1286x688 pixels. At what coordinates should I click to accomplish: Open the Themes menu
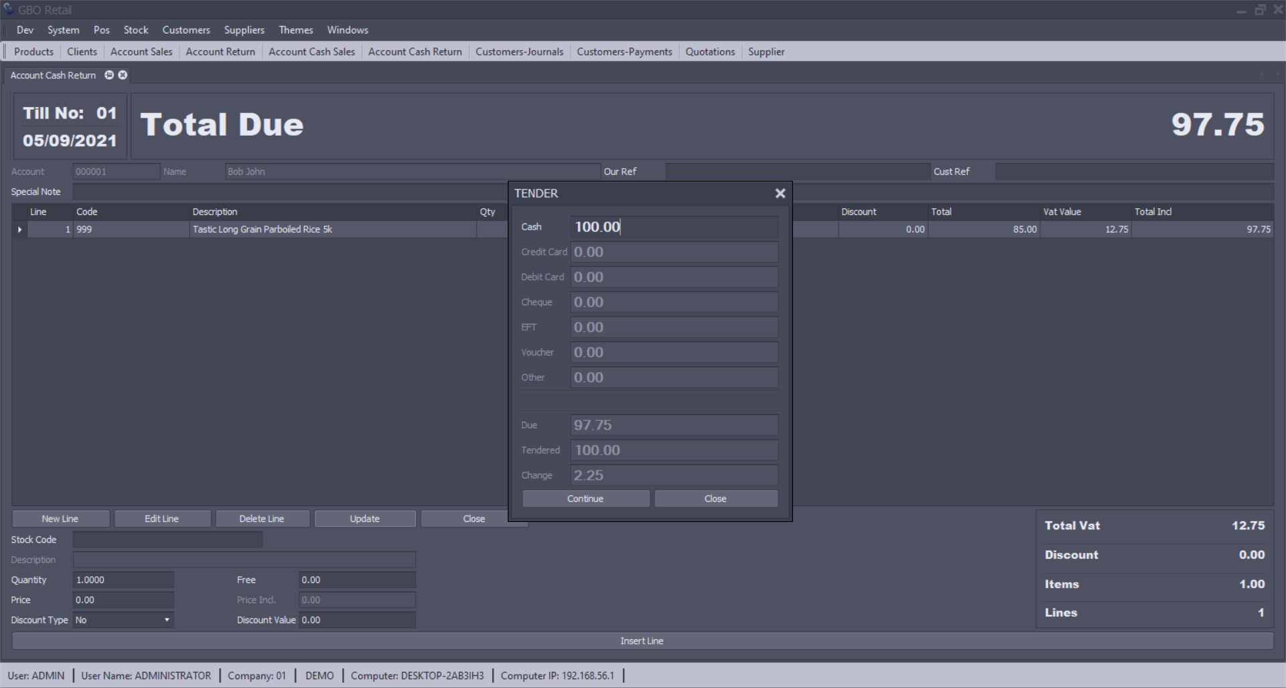pyautogui.click(x=295, y=30)
